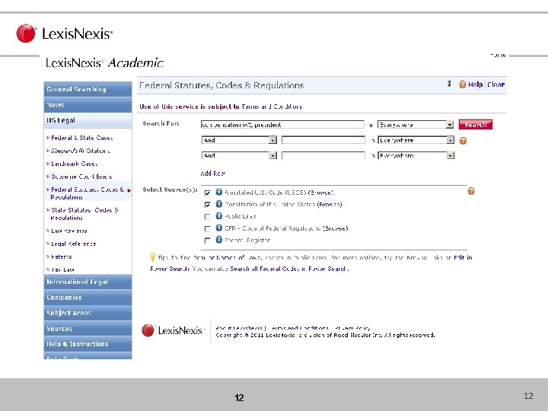Click the info icon beside Annotated U.S. Code
This screenshot has width=548, height=411.
pos(218,192)
